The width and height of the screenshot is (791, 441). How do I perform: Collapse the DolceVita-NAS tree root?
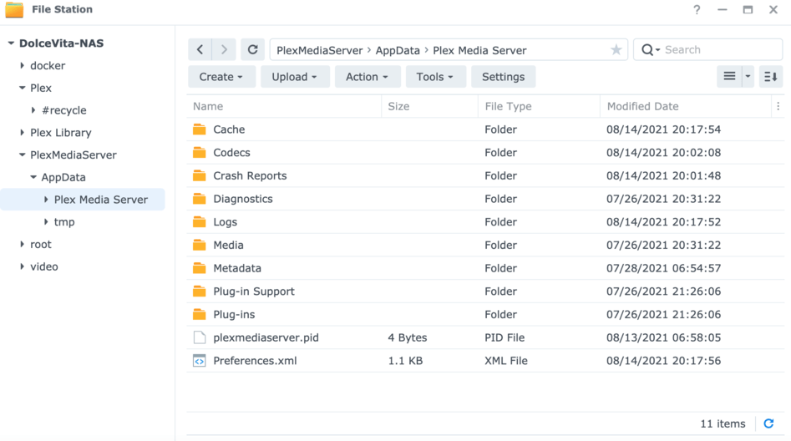[x=11, y=43]
